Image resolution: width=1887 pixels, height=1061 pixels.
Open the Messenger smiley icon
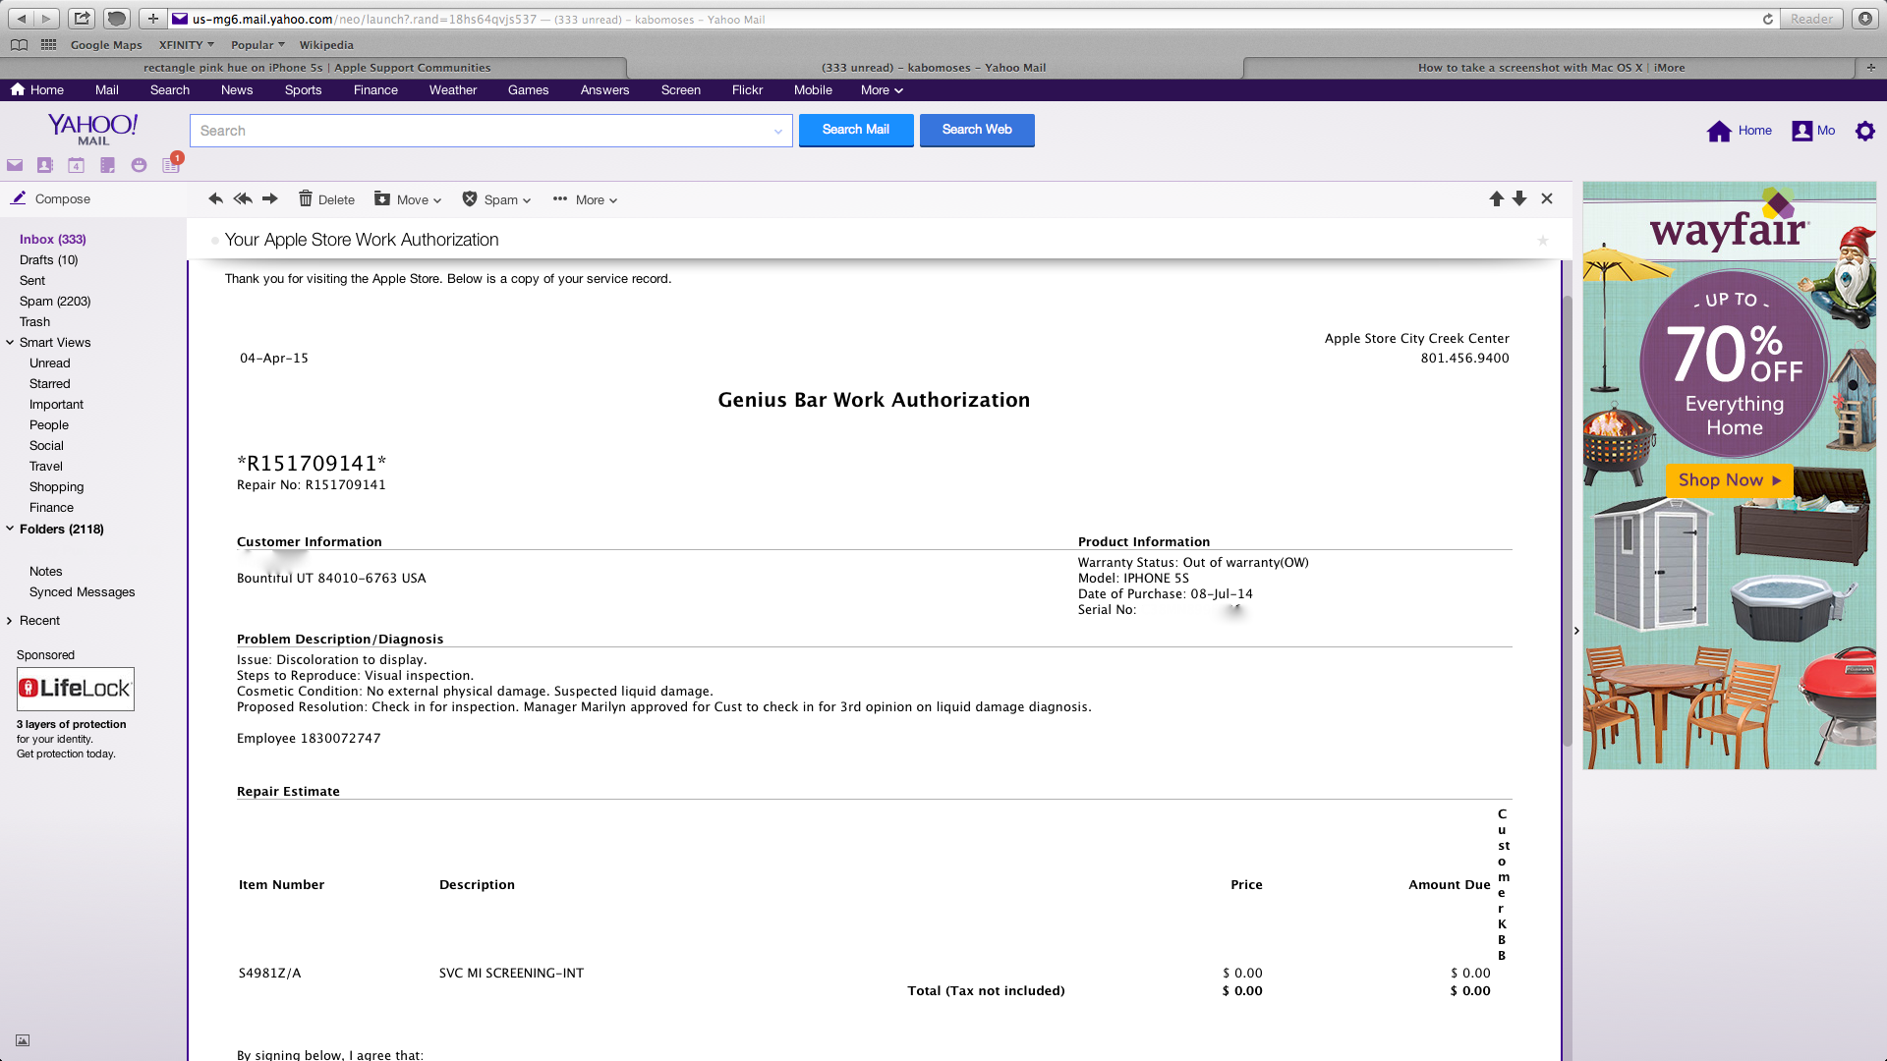coord(139,165)
